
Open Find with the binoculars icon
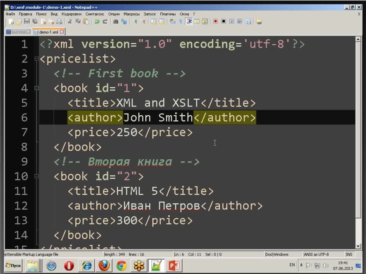(x=116, y=22)
